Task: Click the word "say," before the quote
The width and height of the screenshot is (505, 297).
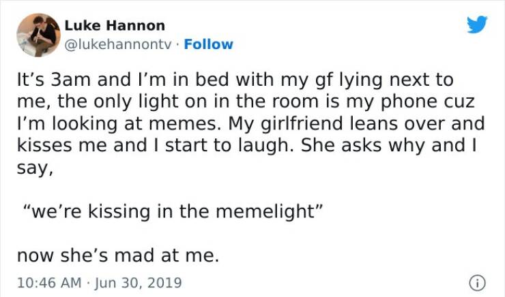Action: coord(33,170)
